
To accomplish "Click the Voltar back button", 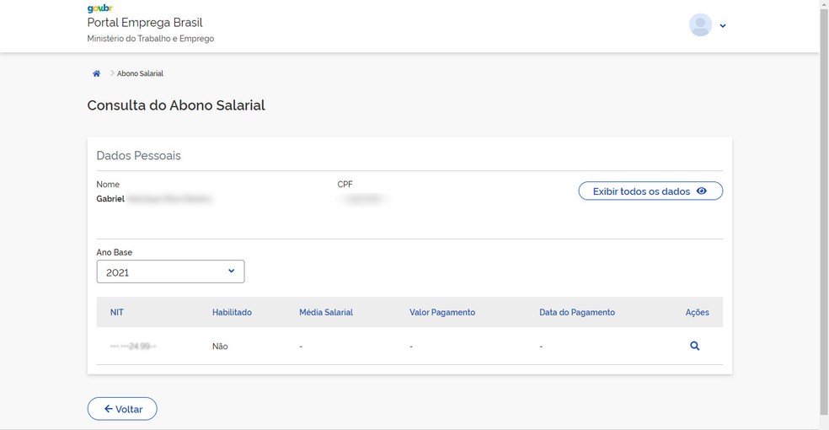I will click(x=122, y=409).
